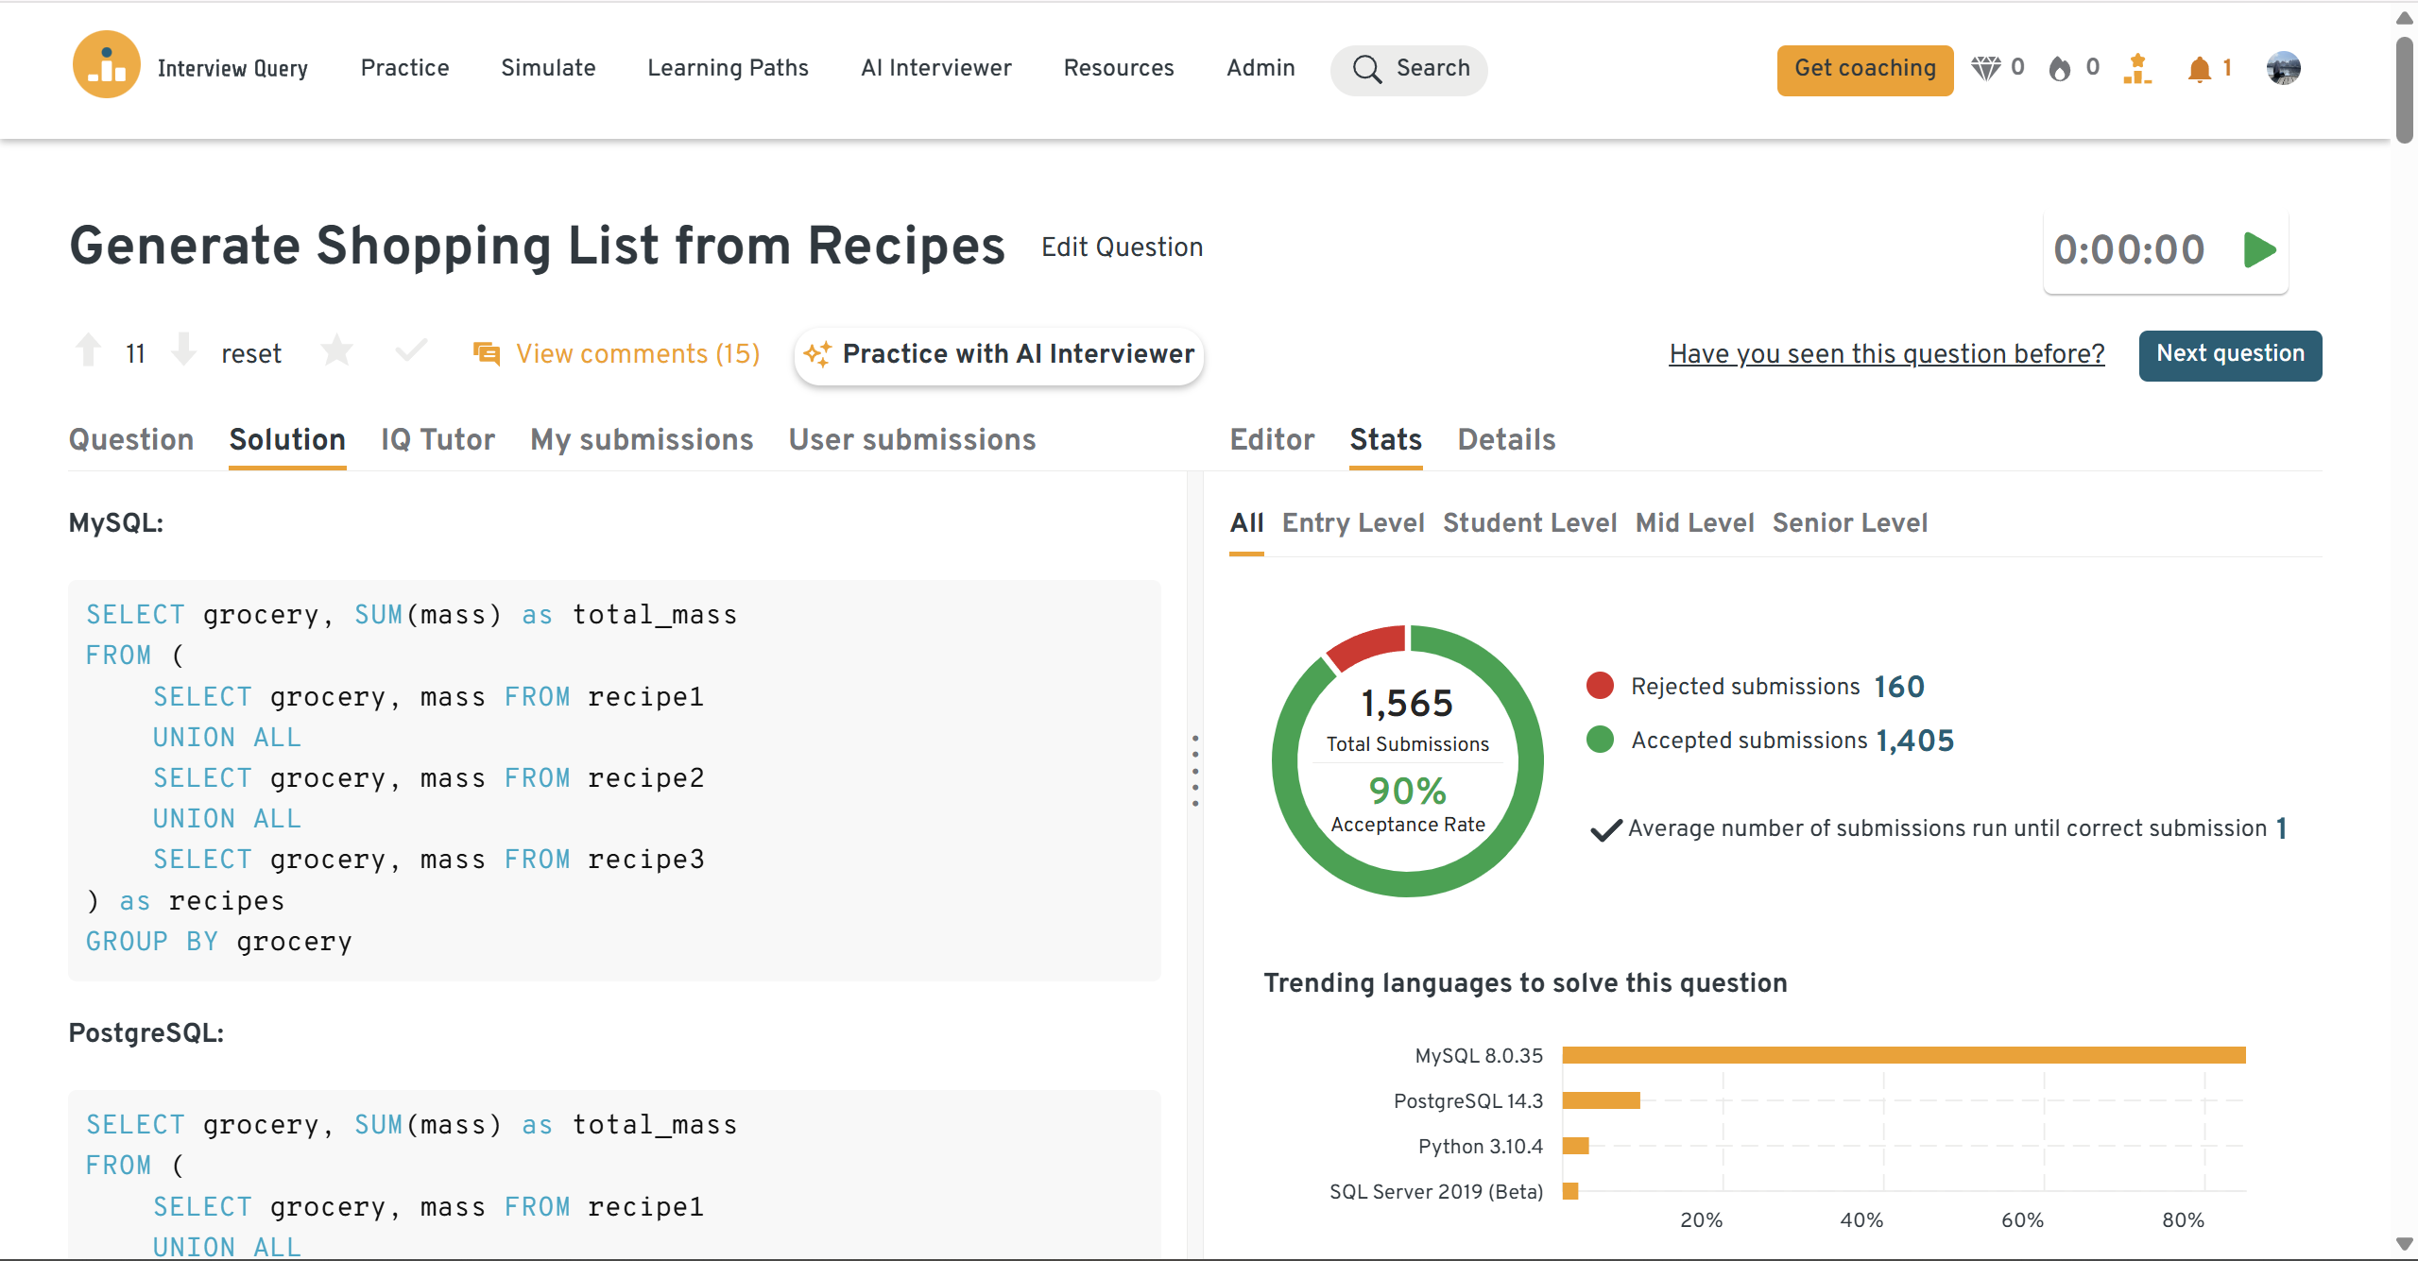Click the Next question button
Image resolution: width=2418 pixels, height=1261 pixels.
tap(2229, 354)
